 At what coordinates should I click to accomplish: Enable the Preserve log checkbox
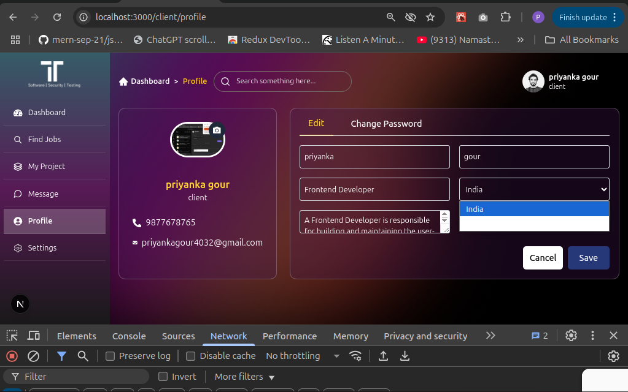click(110, 356)
